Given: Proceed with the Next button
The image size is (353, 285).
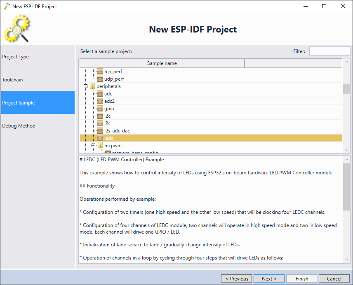Looking at the screenshot, I should pyautogui.click(x=269, y=278).
